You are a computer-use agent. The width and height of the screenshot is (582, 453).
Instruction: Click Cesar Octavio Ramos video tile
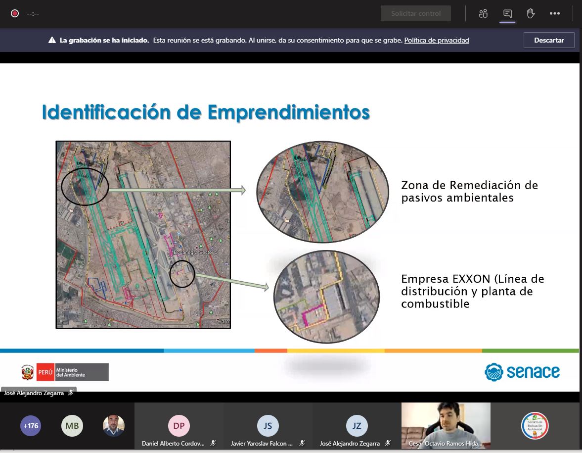pyautogui.click(x=446, y=424)
